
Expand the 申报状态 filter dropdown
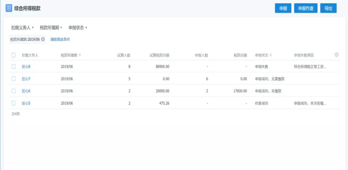pyautogui.click(x=78, y=28)
